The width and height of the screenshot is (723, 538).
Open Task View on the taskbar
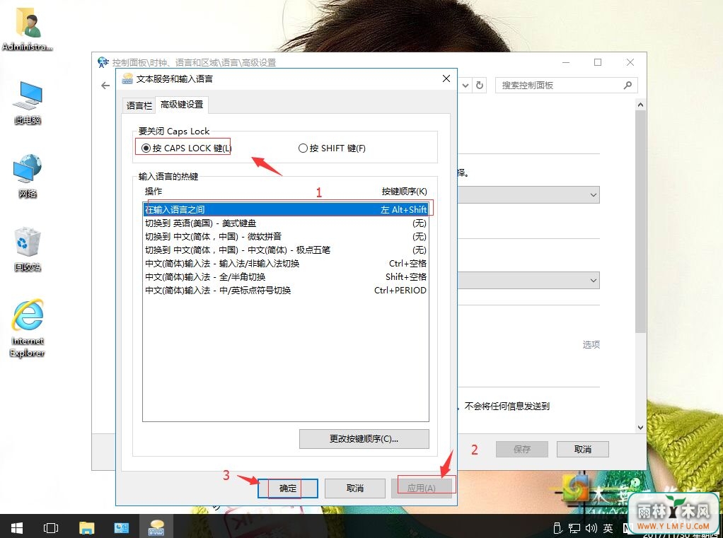pyautogui.click(x=51, y=528)
